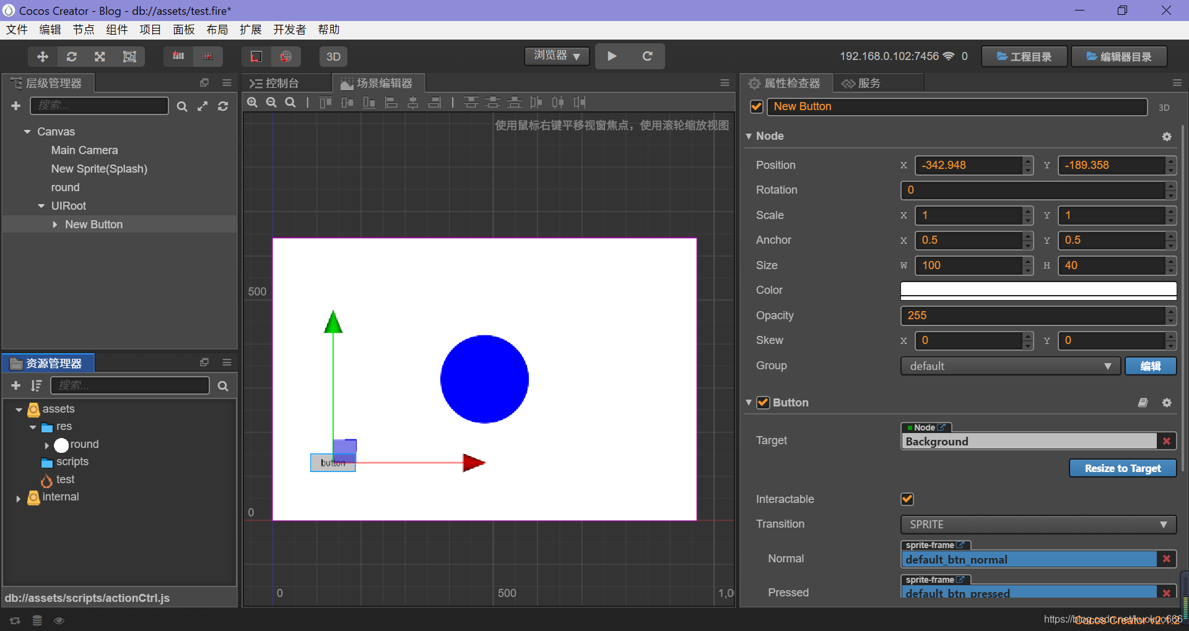
Task: Increase Rotation with stepper arrow
Action: point(1170,186)
